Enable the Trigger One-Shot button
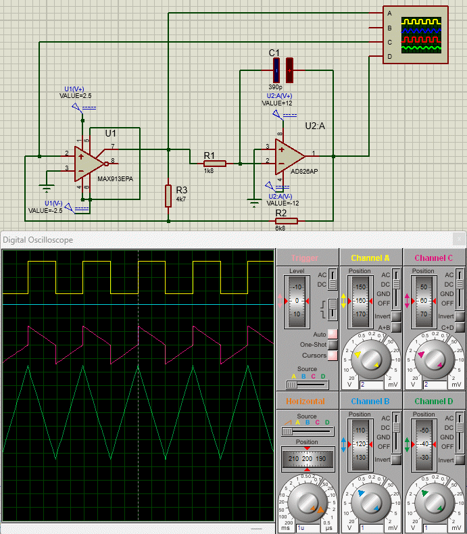 coord(332,345)
